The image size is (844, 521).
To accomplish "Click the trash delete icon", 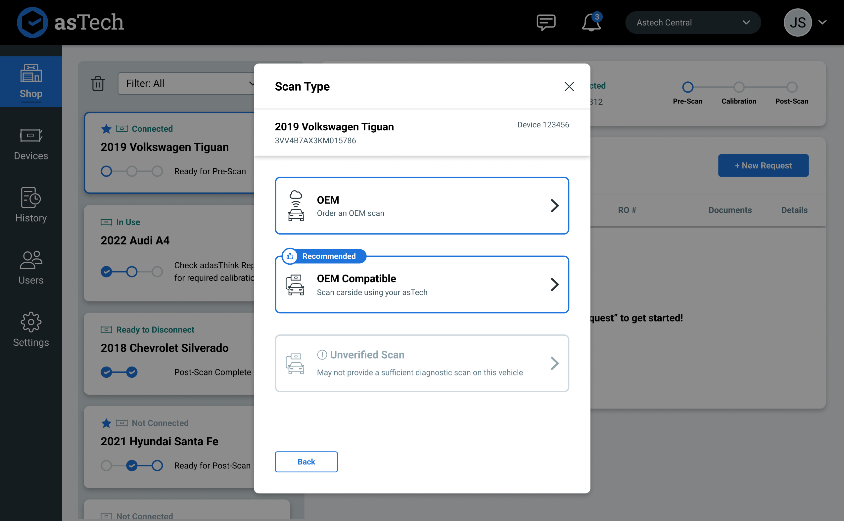I will click(x=98, y=83).
